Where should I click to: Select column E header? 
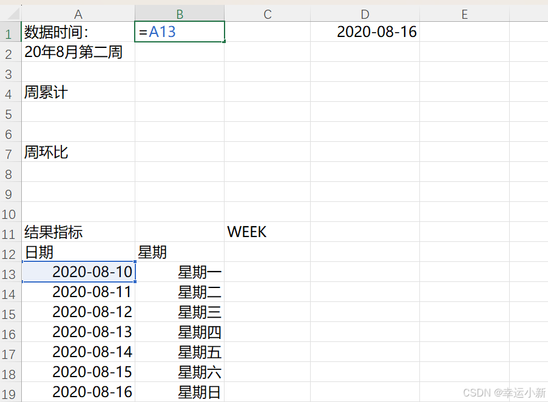[x=464, y=15]
